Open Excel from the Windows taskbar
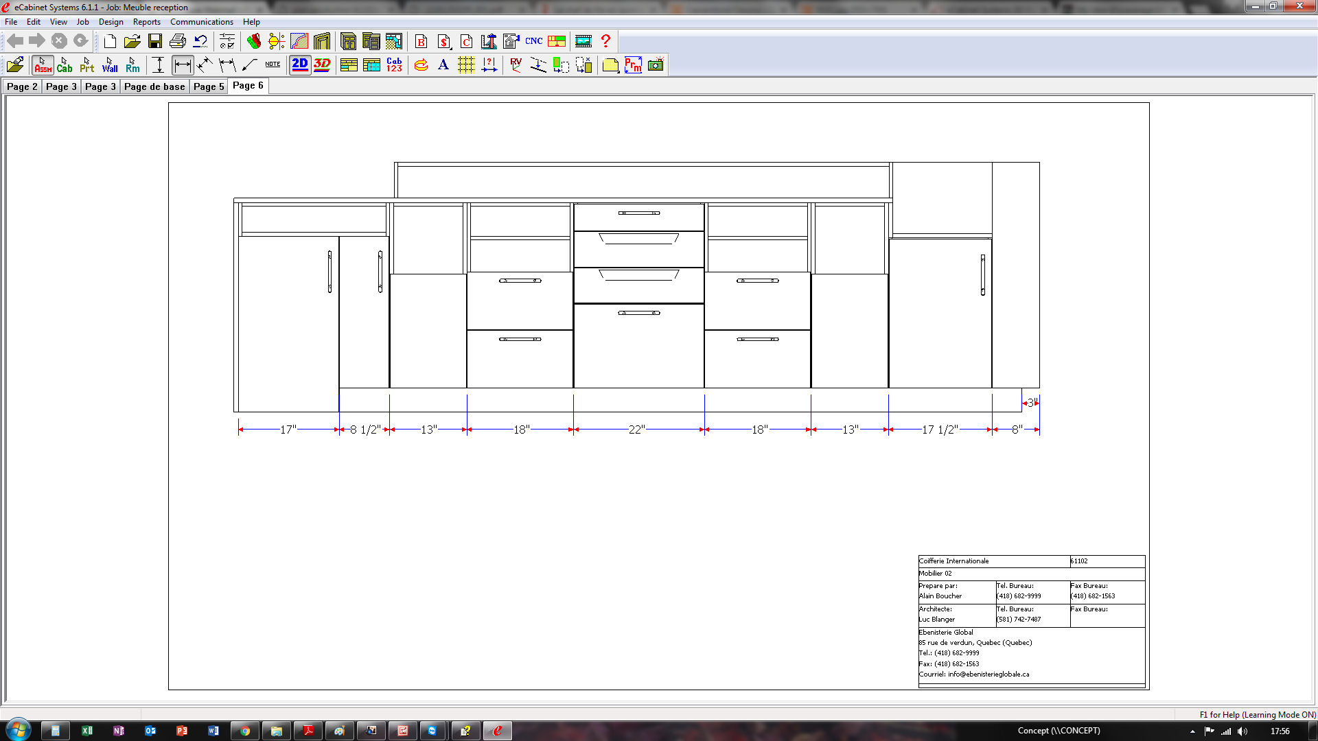 pyautogui.click(x=87, y=731)
